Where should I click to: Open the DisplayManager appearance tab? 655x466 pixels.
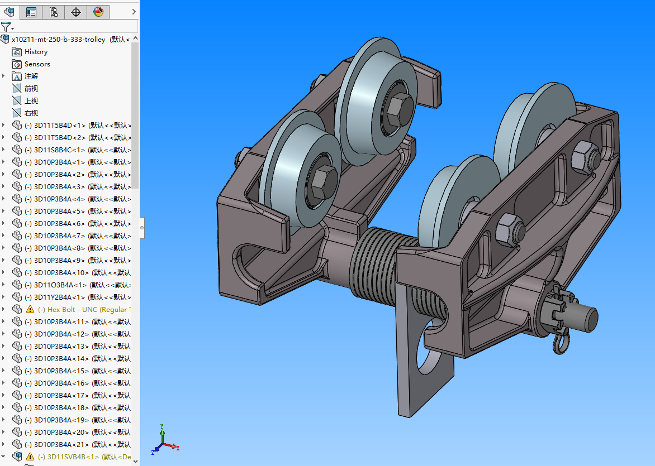click(98, 12)
